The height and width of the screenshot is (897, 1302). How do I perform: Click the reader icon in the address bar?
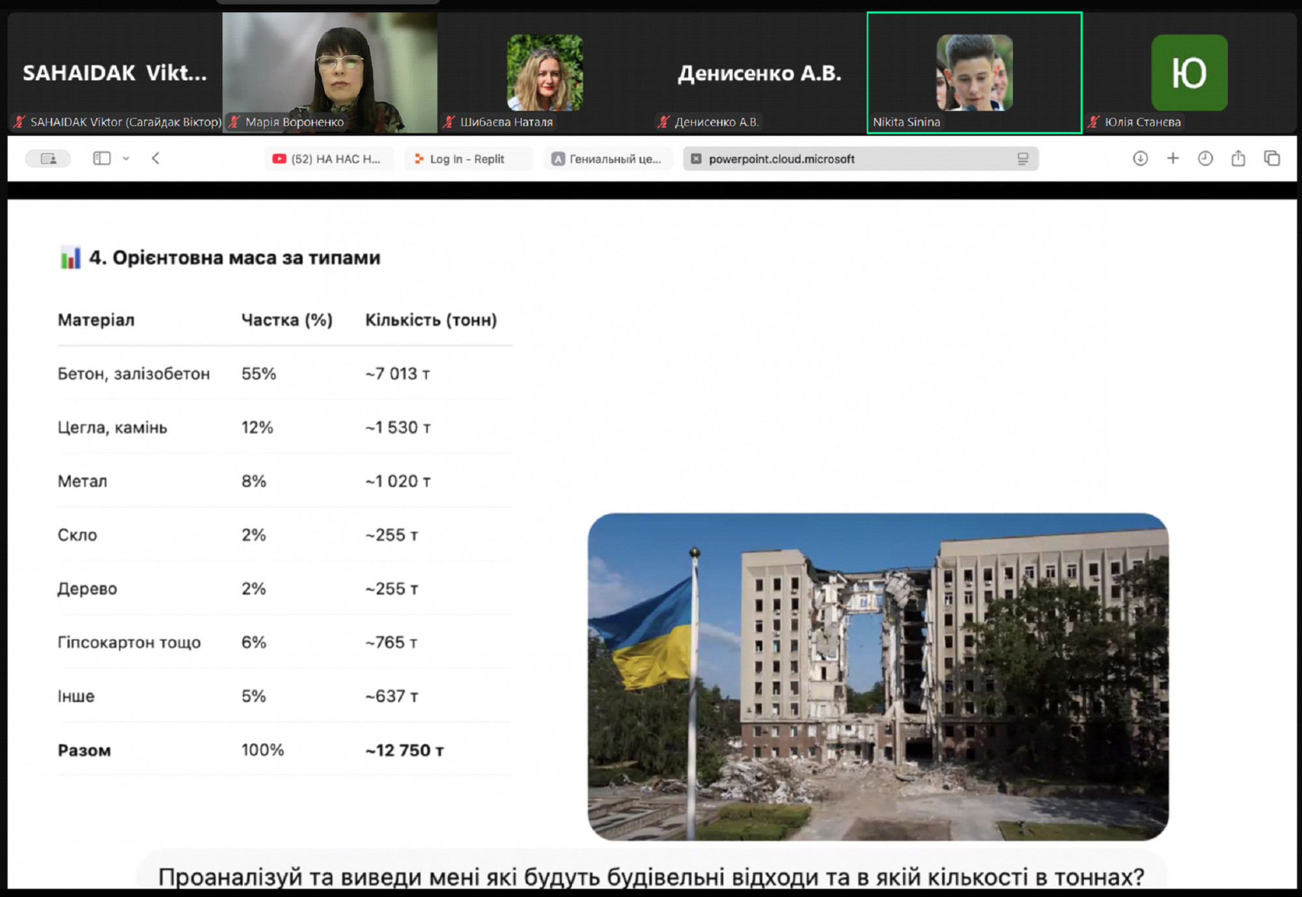[1023, 159]
